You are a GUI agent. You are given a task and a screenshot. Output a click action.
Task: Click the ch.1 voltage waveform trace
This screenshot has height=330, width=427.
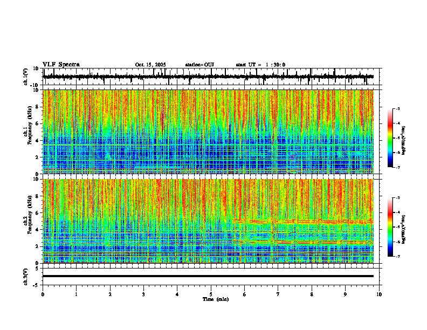[208, 77]
